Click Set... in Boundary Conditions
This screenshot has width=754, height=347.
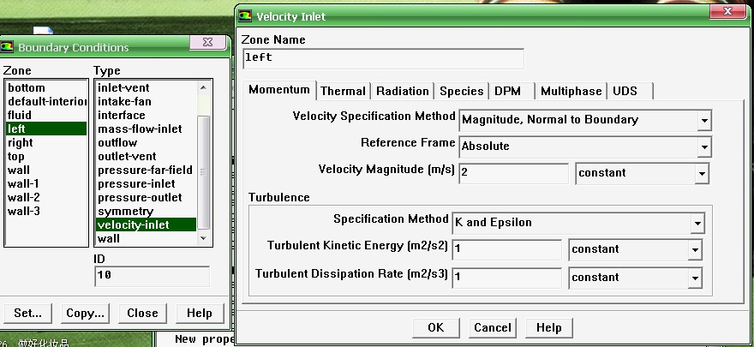[x=27, y=313]
